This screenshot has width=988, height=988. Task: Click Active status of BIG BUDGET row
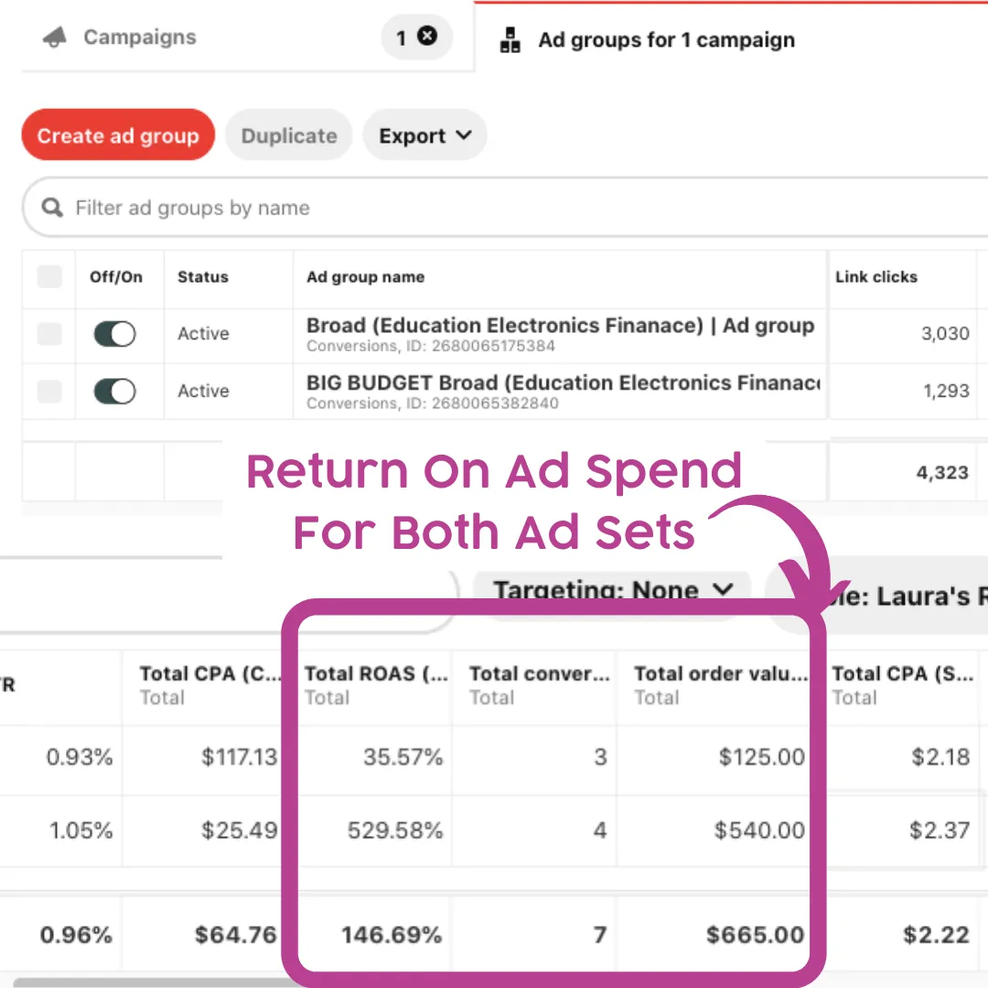(x=203, y=391)
